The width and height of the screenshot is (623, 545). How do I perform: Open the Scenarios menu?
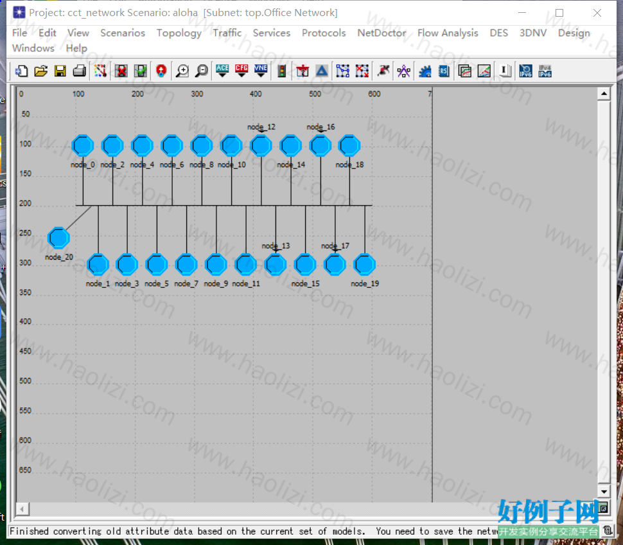pos(123,33)
